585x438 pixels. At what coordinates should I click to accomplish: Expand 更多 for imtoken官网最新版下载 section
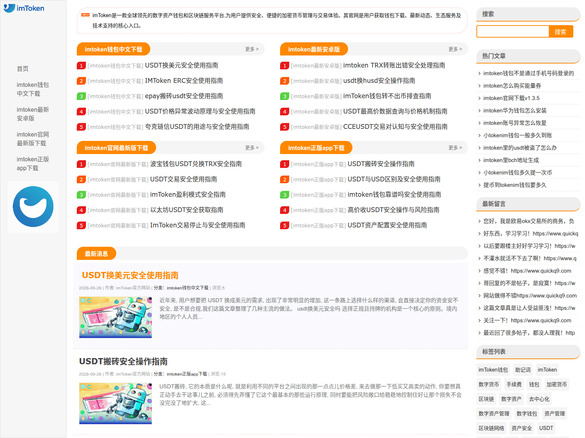(252, 148)
